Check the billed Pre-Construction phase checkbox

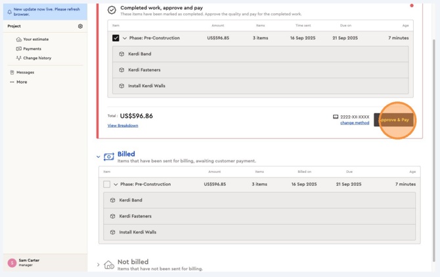tap(106, 185)
